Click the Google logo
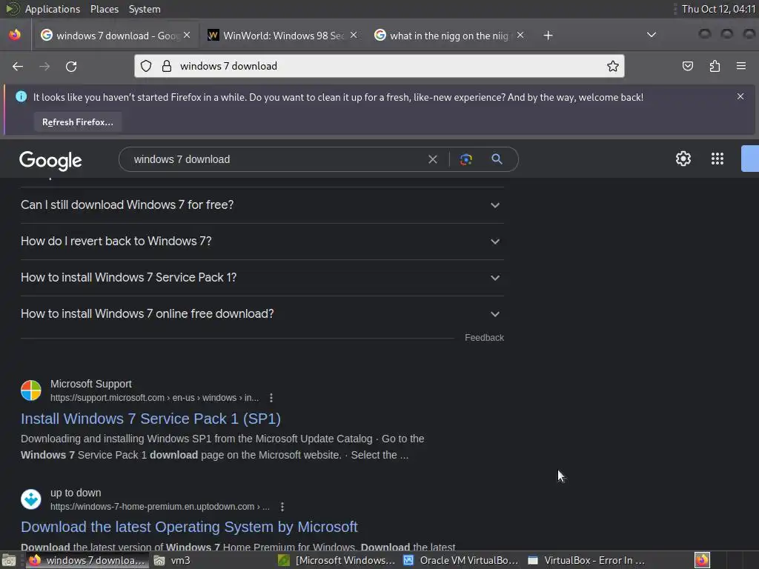The width and height of the screenshot is (759, 569). click(50, 161)
